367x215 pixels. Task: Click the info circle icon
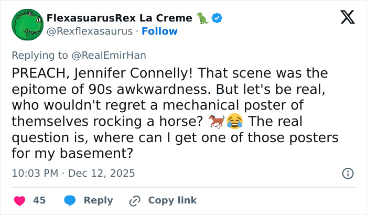(x=347, y=173)
